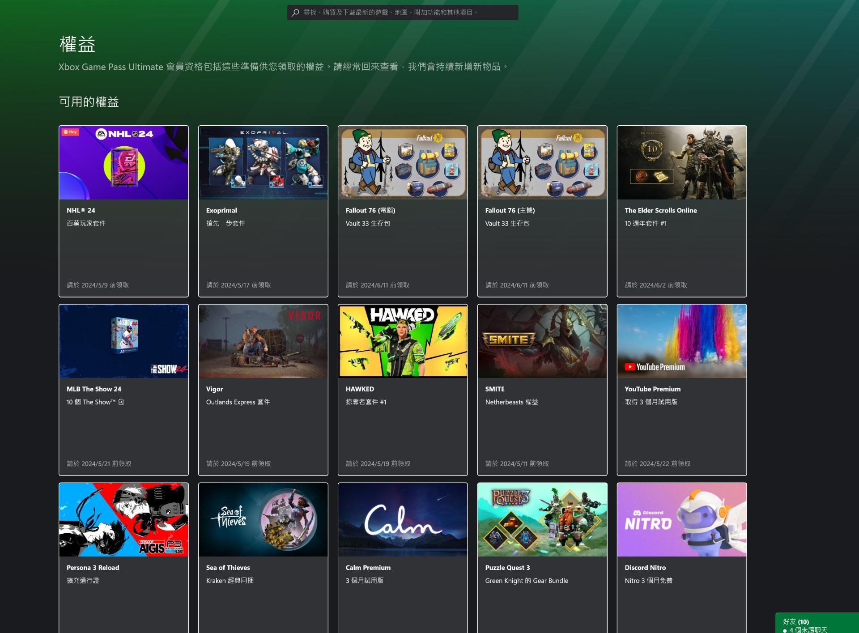Viewport: 859px width, 633px height.
Task: Open the NHL 24 perk thumbnail
Action: click(x=123, y=162)
